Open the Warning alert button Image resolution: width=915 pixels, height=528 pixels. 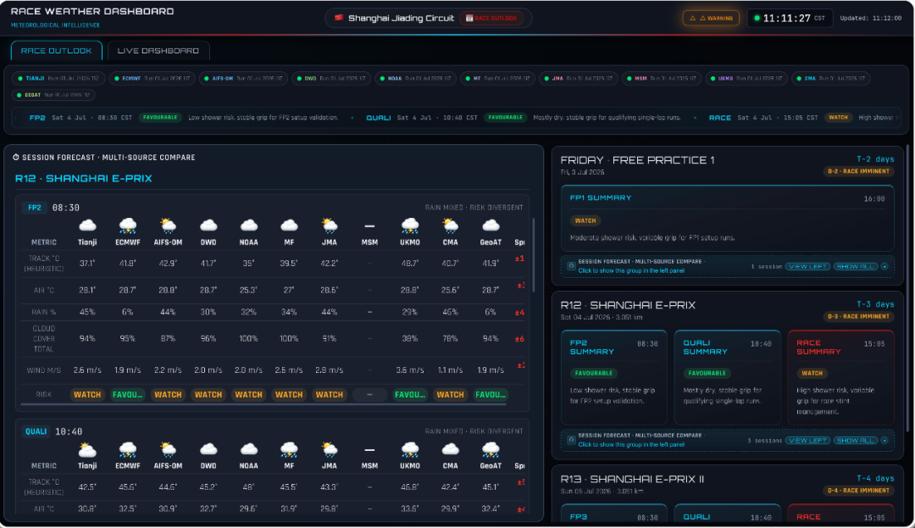coord(711,18)
